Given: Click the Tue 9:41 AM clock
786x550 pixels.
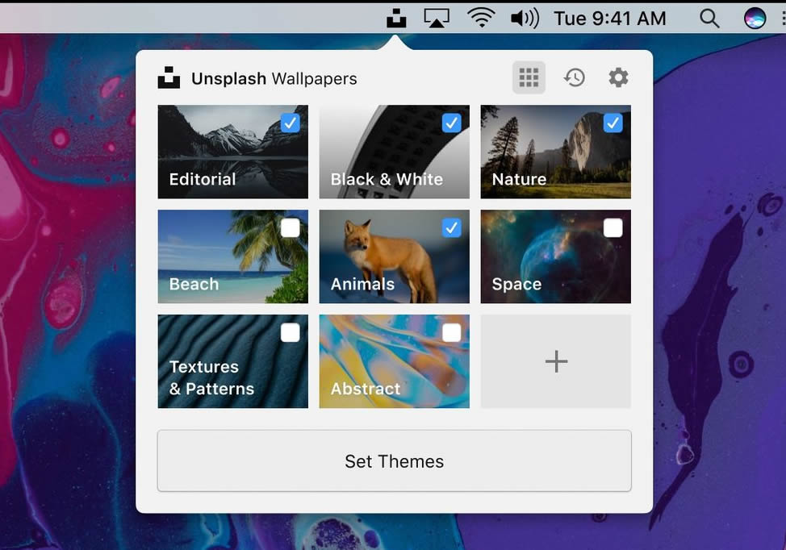Looking at the screenshot, I should (610, 18).
